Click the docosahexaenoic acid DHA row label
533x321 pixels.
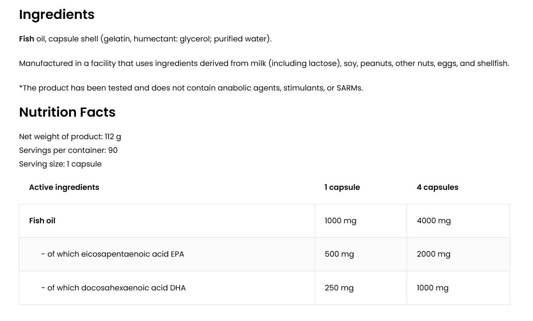coord(114,288)
